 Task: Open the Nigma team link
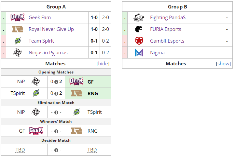tap(157, 53)
